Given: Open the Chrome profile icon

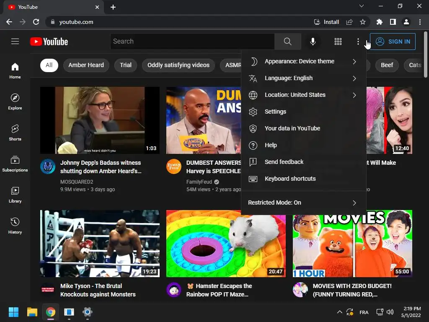Looking at the screenshot, I should click(x=406, y=22).
